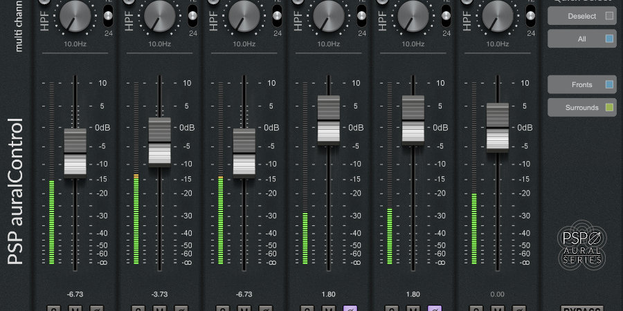
Task: Click the fader cap of the -3.73 channel
Action: [x=160, y=142]
